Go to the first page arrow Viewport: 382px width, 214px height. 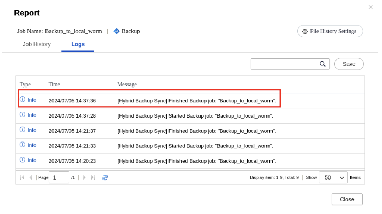(x=23, y=178)
